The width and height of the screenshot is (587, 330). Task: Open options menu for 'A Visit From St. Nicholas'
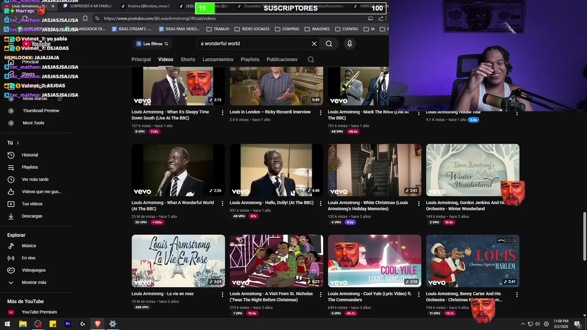[x=321, y=295]
